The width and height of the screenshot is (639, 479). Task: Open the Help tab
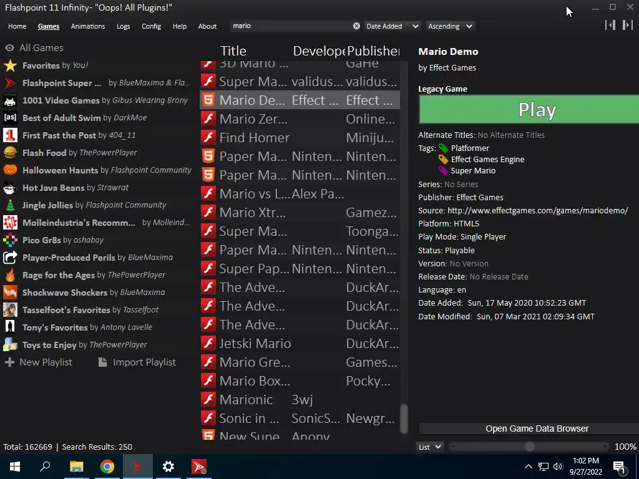tap(179, 26)
